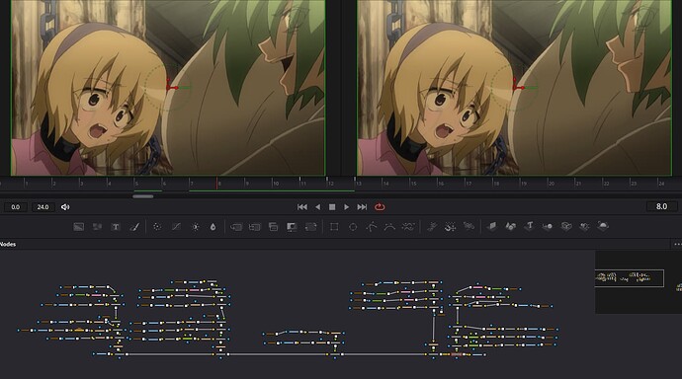Add a Shape 3D node from the toolbar
Image resolution: width=682 pixels, height=379 pixels.
(510, 226)
